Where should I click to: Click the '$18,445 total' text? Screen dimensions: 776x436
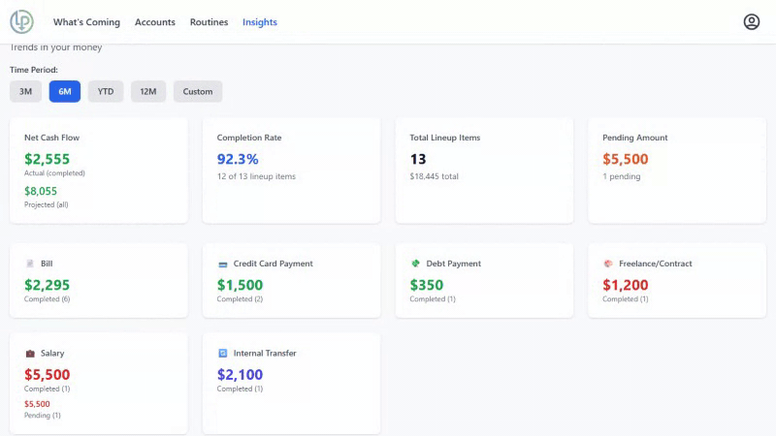(x=434, y=176)
